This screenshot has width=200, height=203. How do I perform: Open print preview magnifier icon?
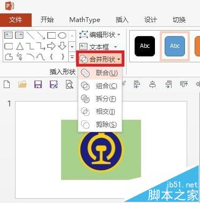(x=69, y=84)
